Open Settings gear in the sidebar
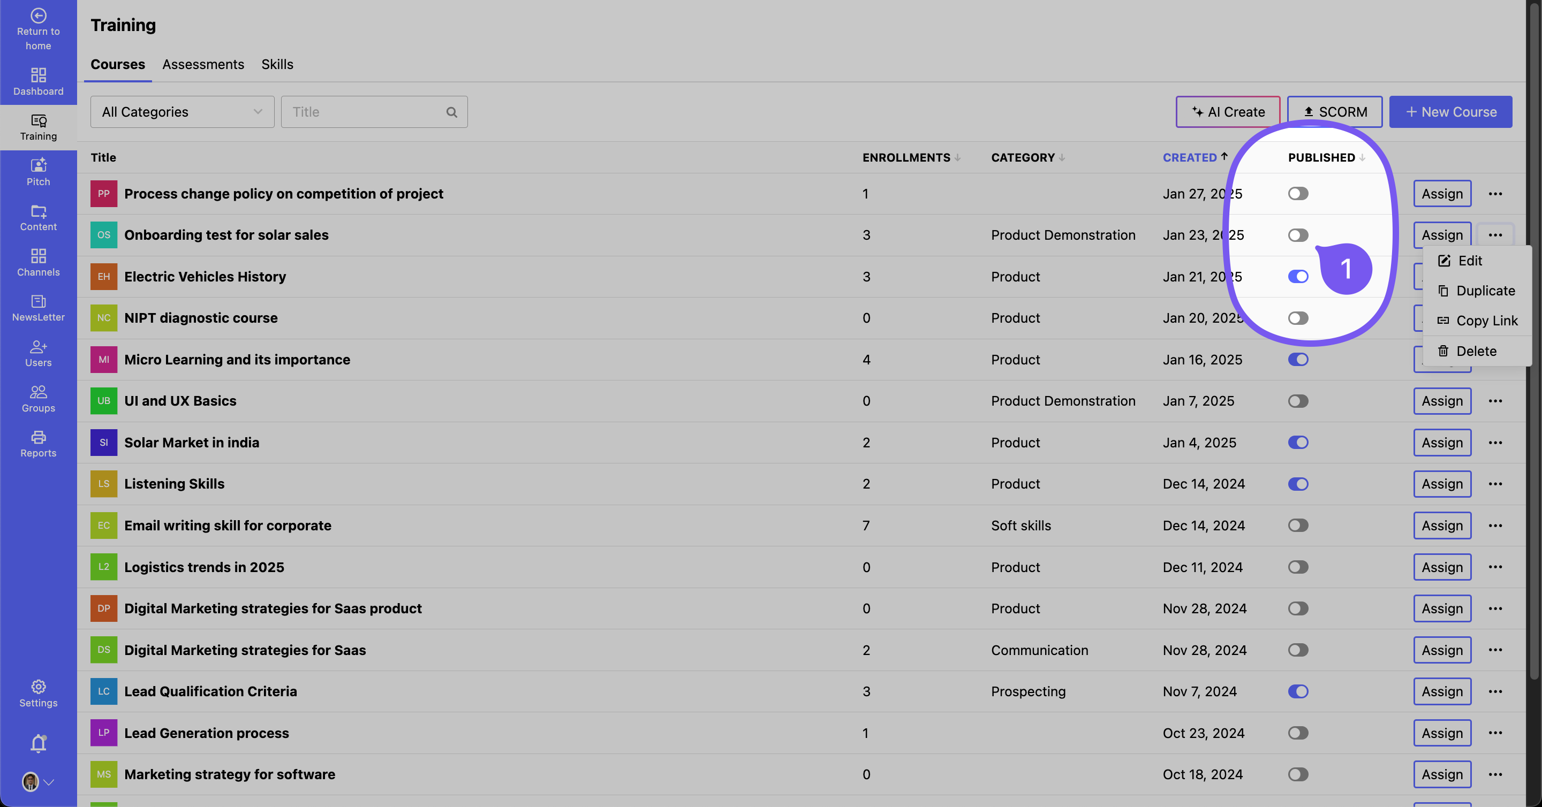Image resolution: width=1542 pixels, height=807 pixels. click(39, 686)
